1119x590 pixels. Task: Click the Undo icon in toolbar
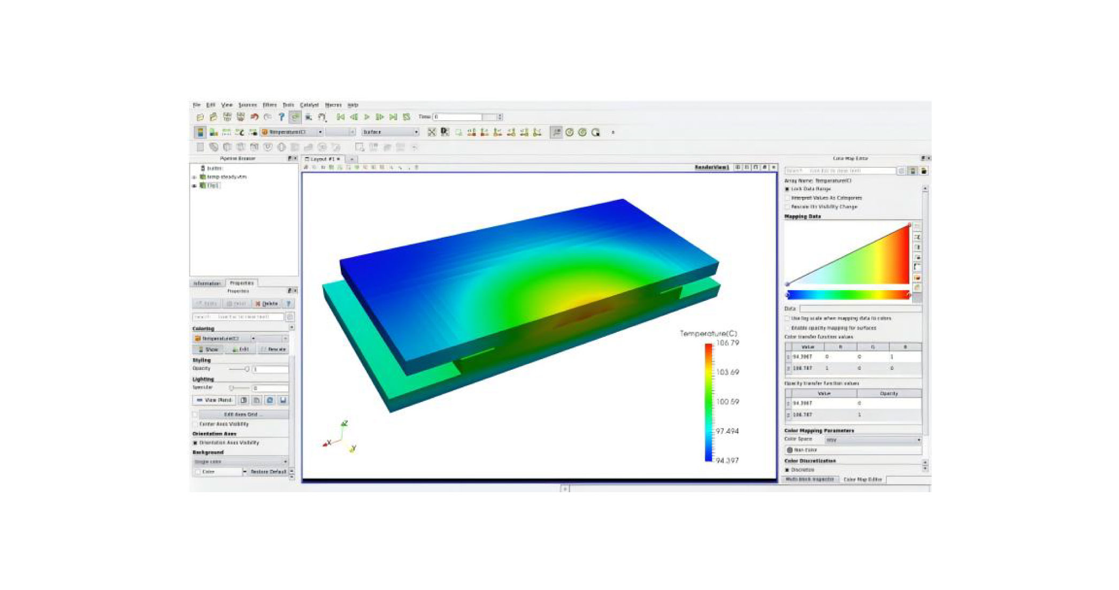point(255,117)
